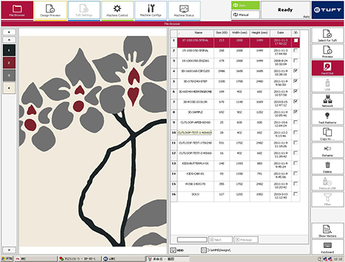Sort table by 3D column
The image size is (345, 262).
(x=296, y=33)
